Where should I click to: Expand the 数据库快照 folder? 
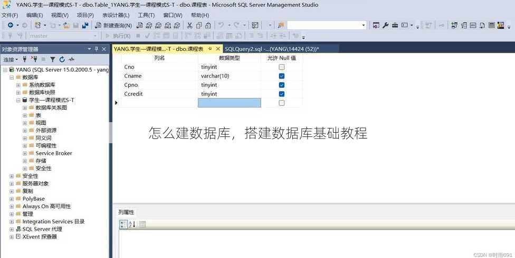click(x=18, y=93)
